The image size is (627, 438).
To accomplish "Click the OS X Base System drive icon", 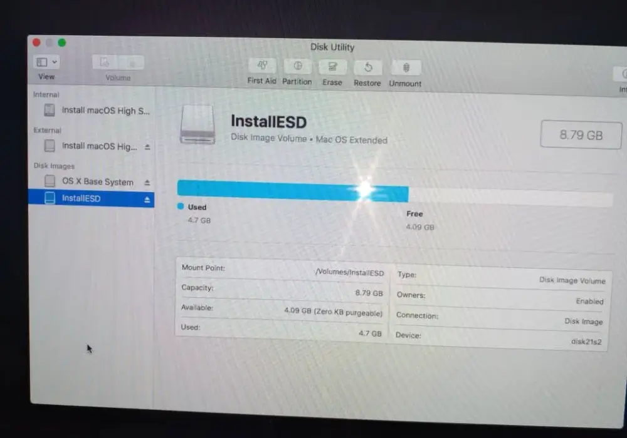I will tap(50, 181).
